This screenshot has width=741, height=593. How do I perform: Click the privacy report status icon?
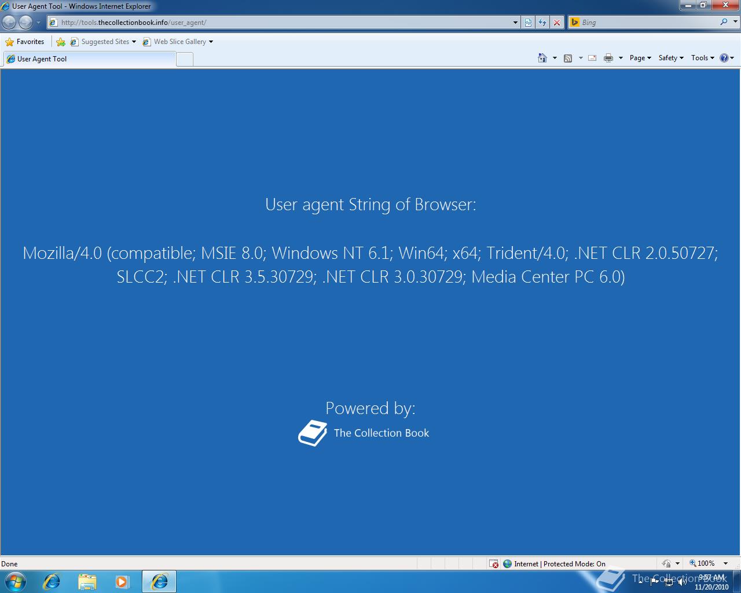click(666, 563)
